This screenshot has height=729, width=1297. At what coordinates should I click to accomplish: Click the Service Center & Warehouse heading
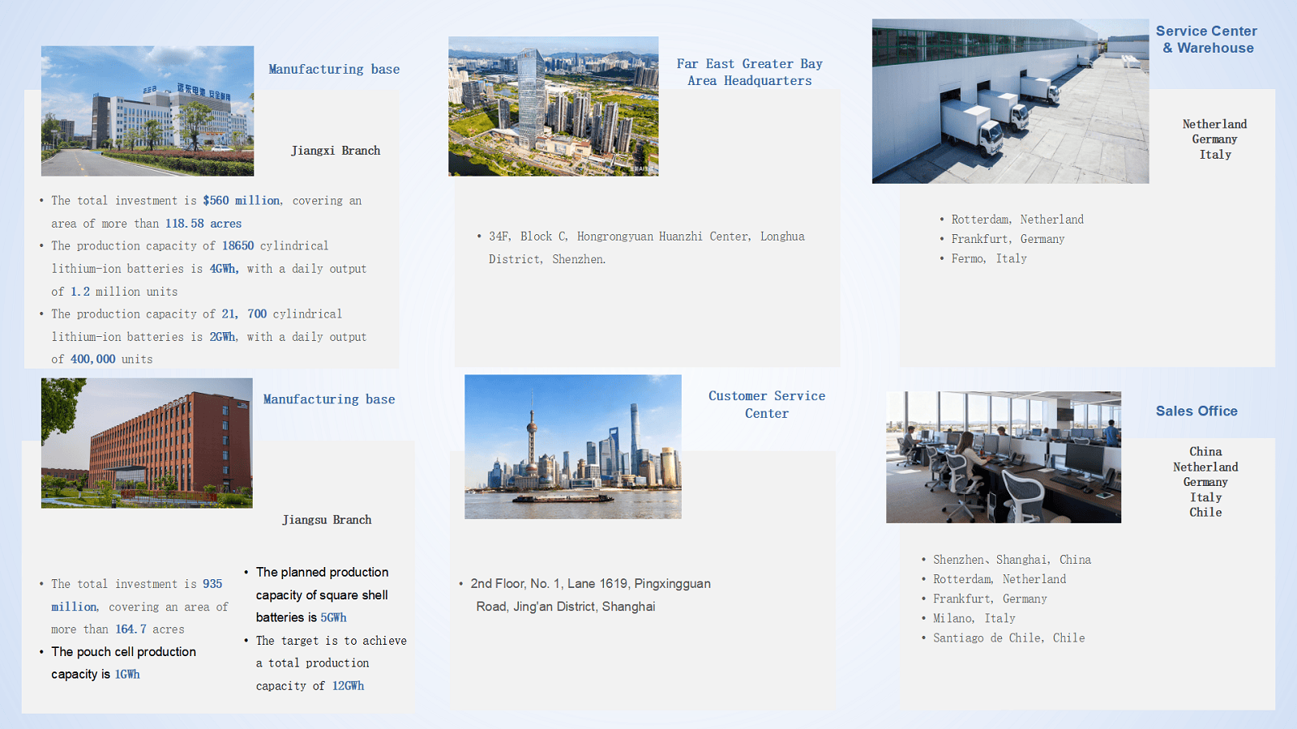coord(1207,40)
